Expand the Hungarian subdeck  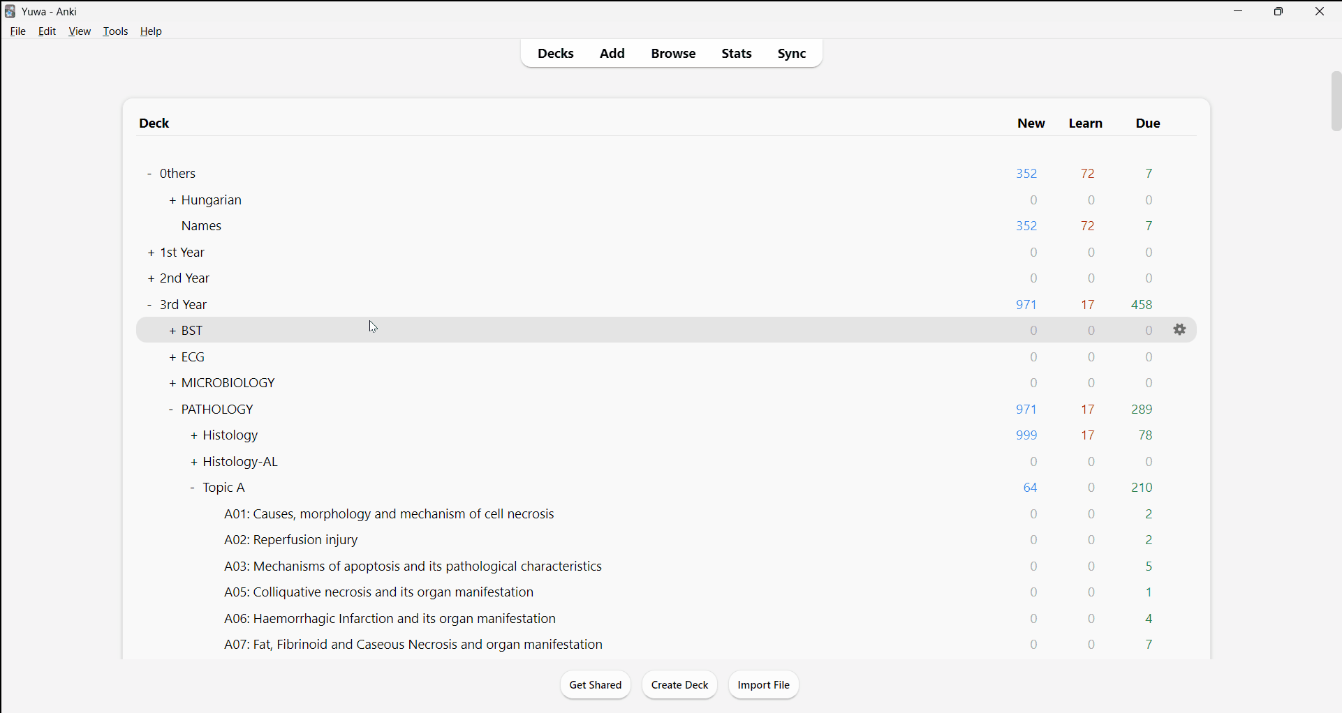[x=172, y=201]
